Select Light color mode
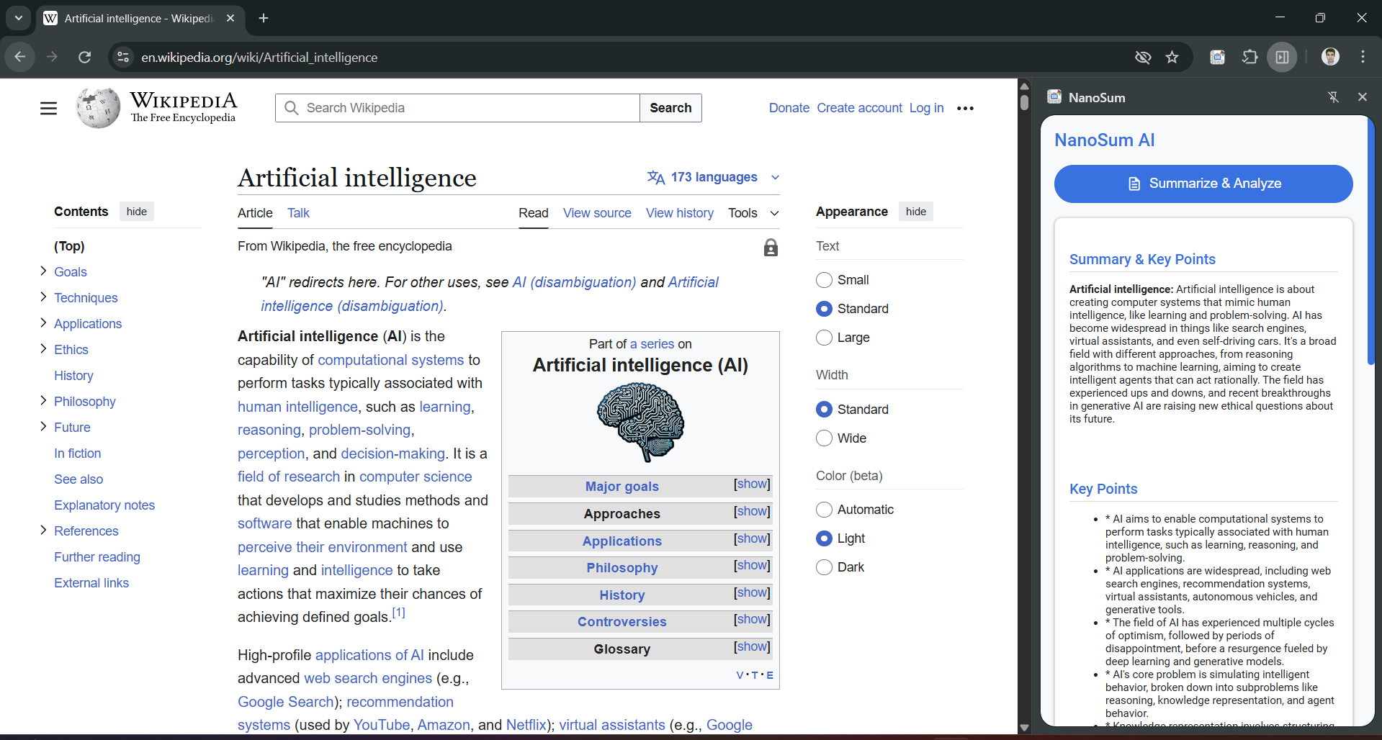The width and height of the screenshot is (1382, 740). 825,538
